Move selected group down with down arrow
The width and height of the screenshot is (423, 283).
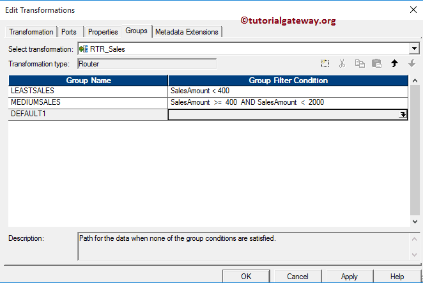click(411, 64)
